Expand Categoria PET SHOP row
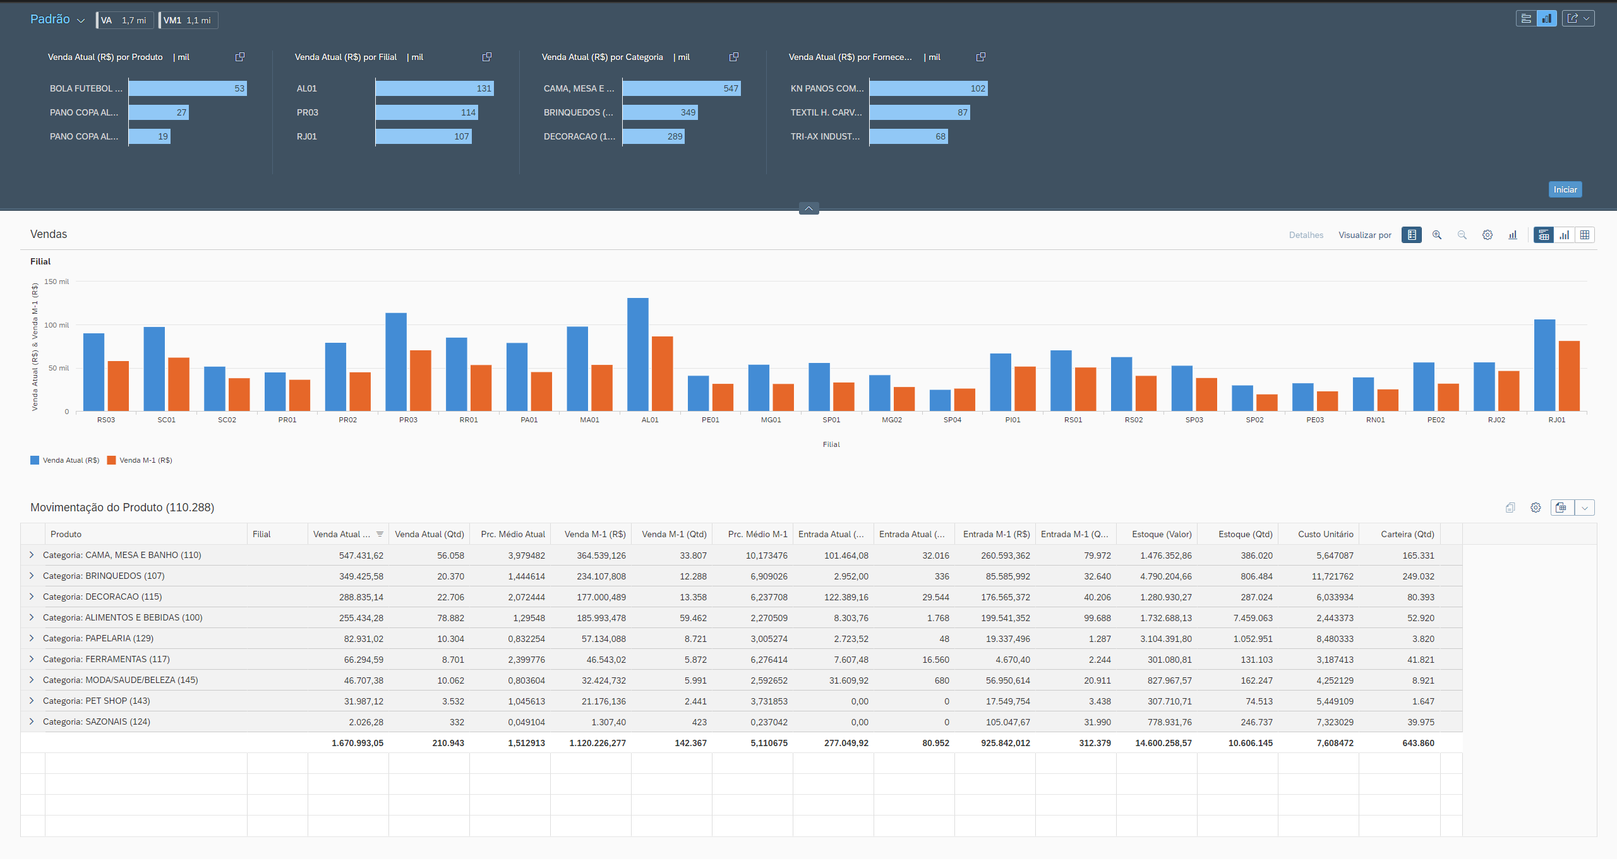Image resolution: width=1617 pixels, height=861 pixels. [x=32, y=701]
